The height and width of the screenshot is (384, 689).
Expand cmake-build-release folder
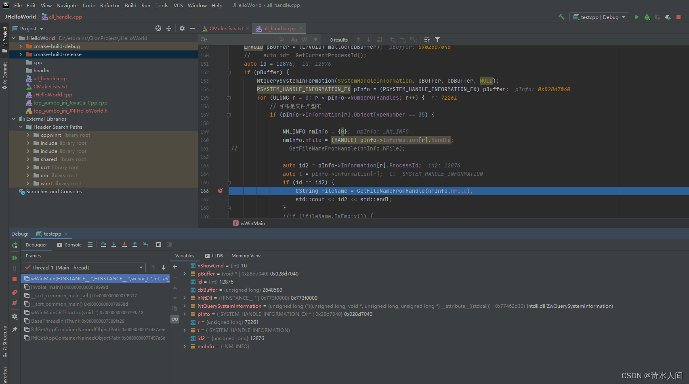pyautogui.click(x=21, y=54)
